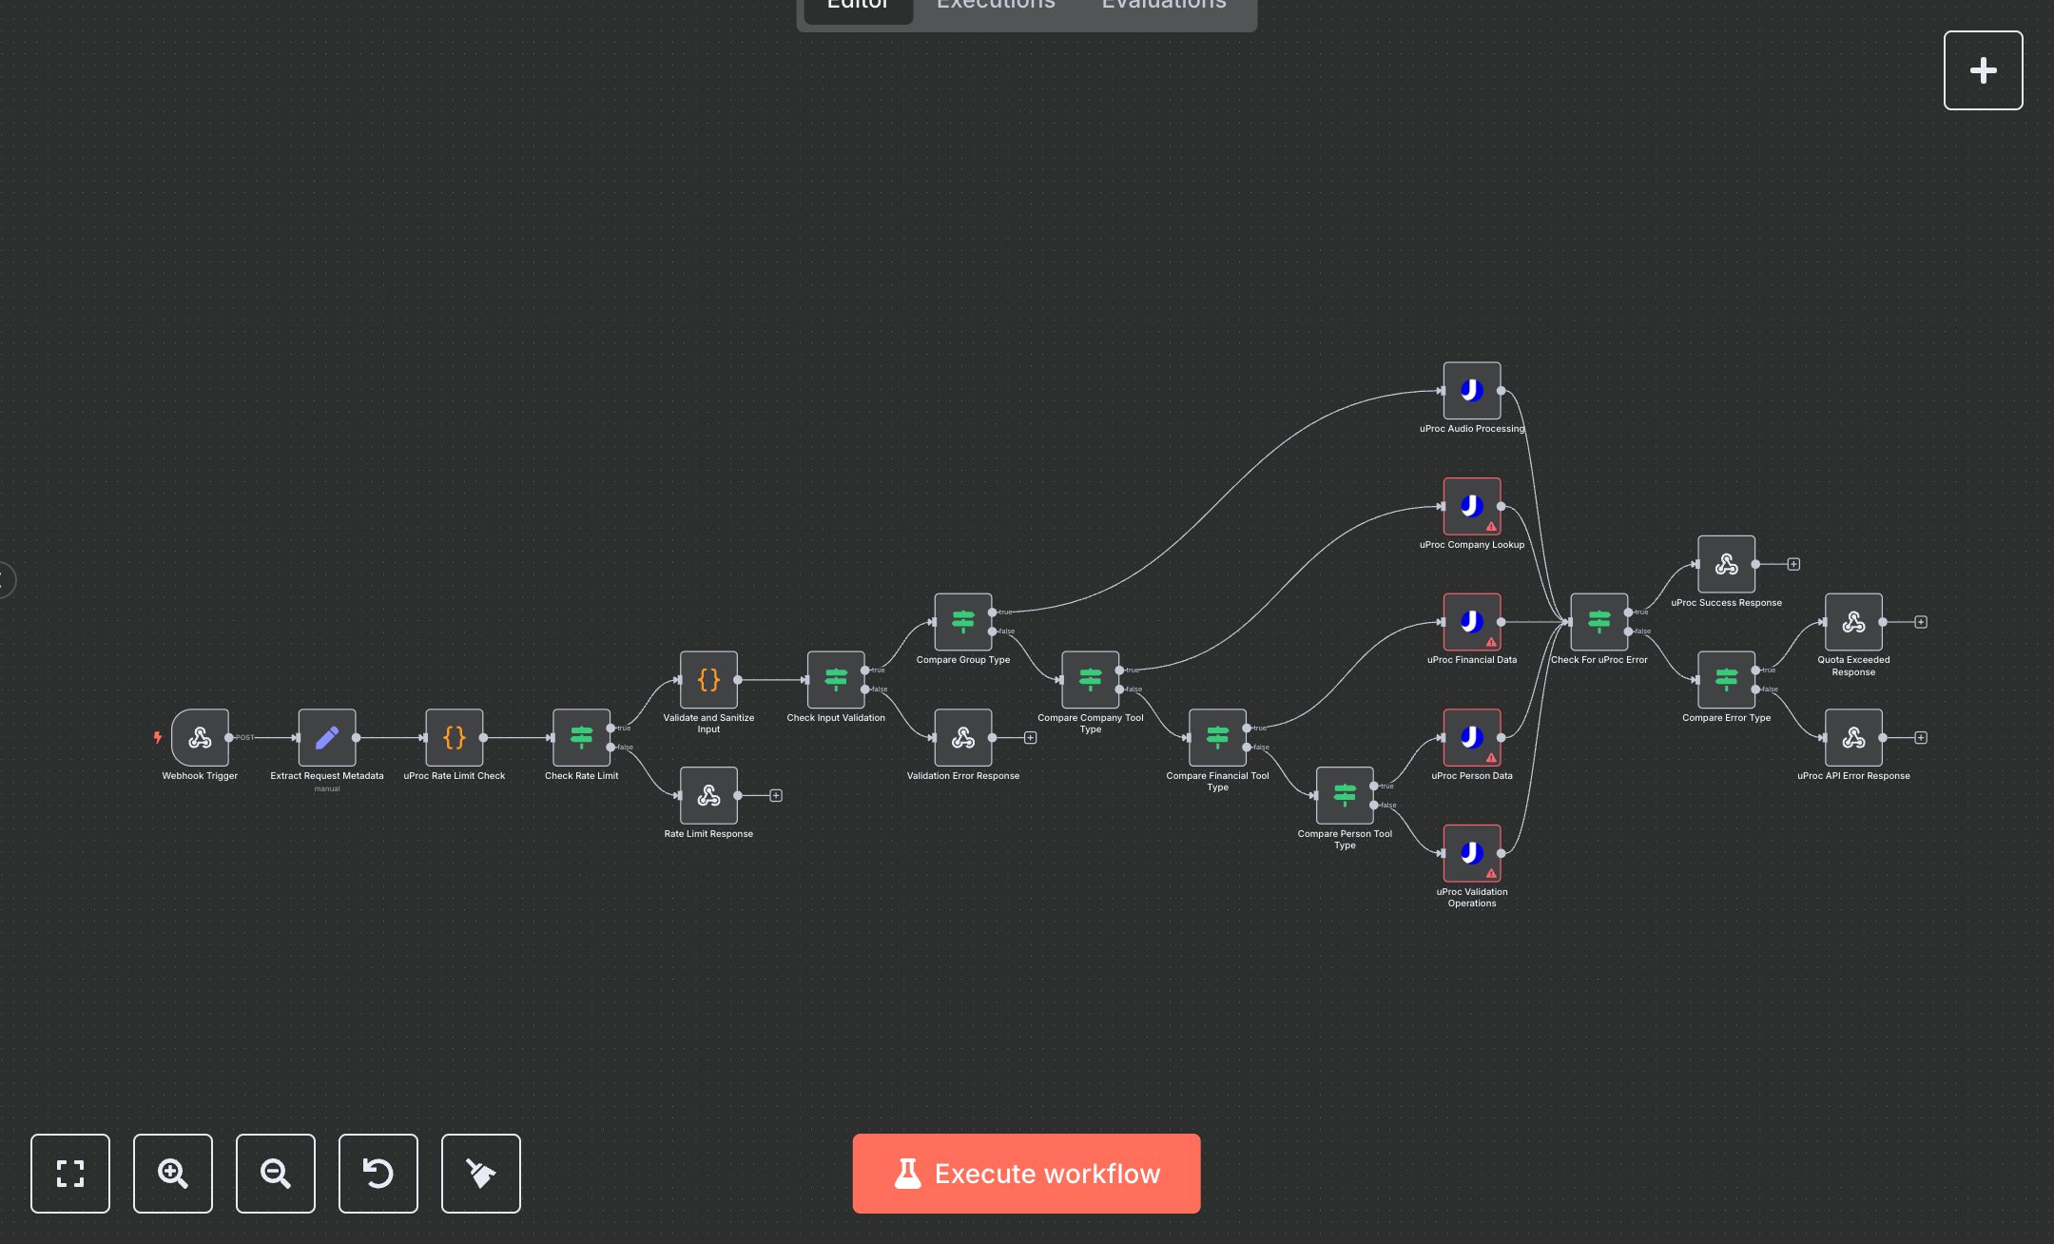
Task: Select the uProc Person Data node
Action: pos(1473,738)
